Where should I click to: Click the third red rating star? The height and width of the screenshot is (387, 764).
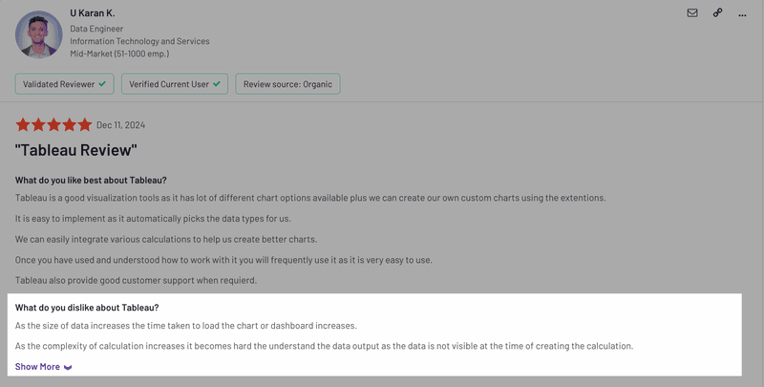click(x=53, y=125)
